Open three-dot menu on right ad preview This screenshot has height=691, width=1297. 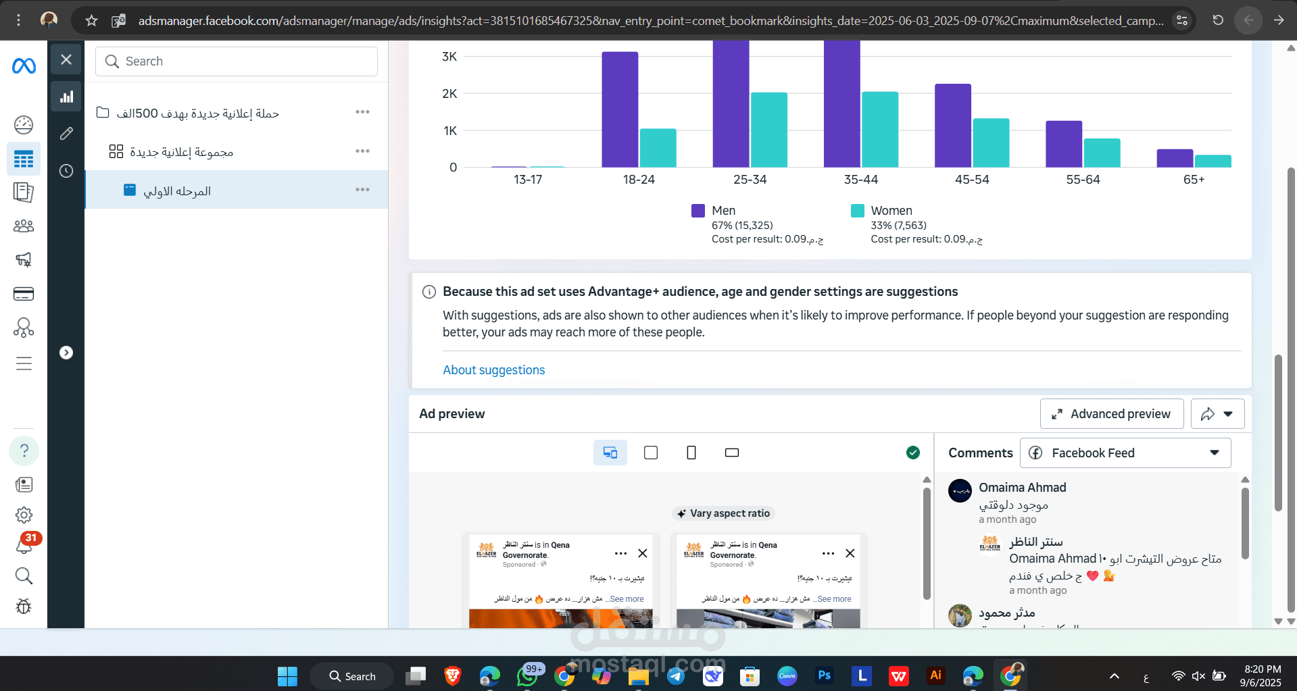(x=829, y=553)
